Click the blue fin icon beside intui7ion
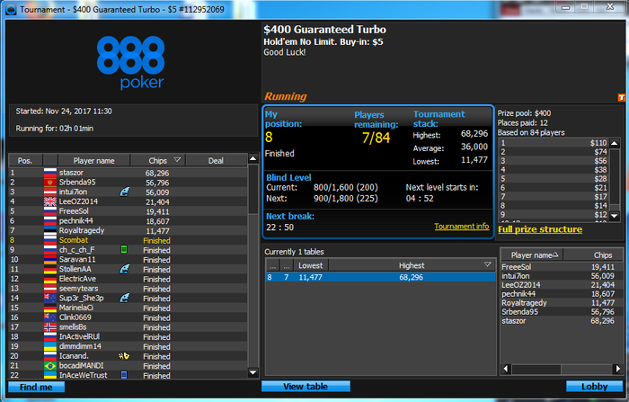The height and width of the screenshot is (402, 629). [124, 192]
